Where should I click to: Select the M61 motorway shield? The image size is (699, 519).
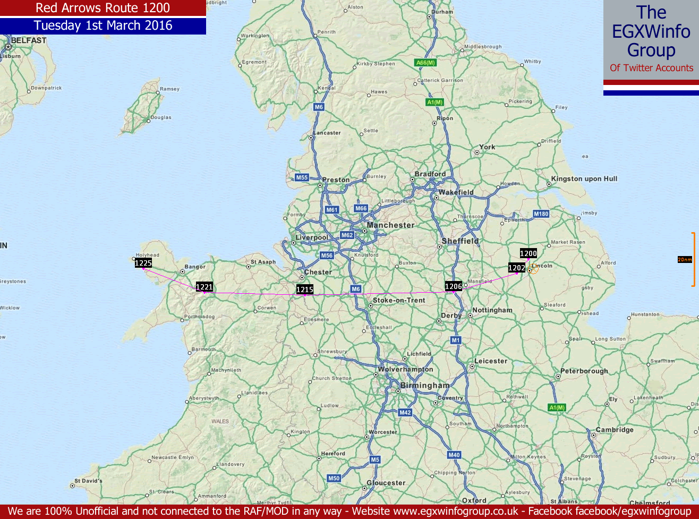coord(332,210)
